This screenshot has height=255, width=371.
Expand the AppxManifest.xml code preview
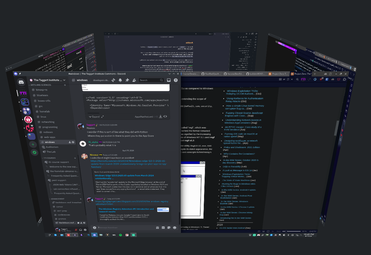tap(96, 117)
